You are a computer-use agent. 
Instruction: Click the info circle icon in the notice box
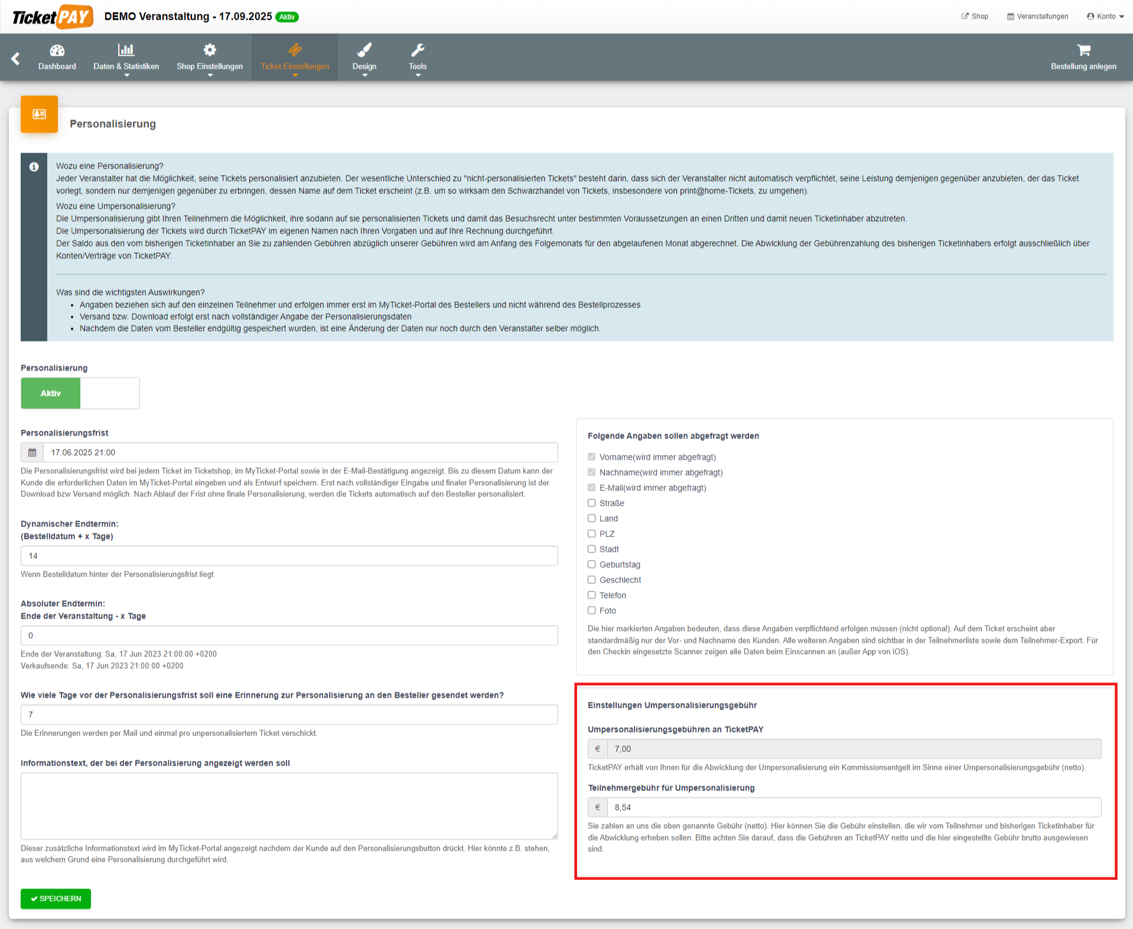(x=34, y=167)
